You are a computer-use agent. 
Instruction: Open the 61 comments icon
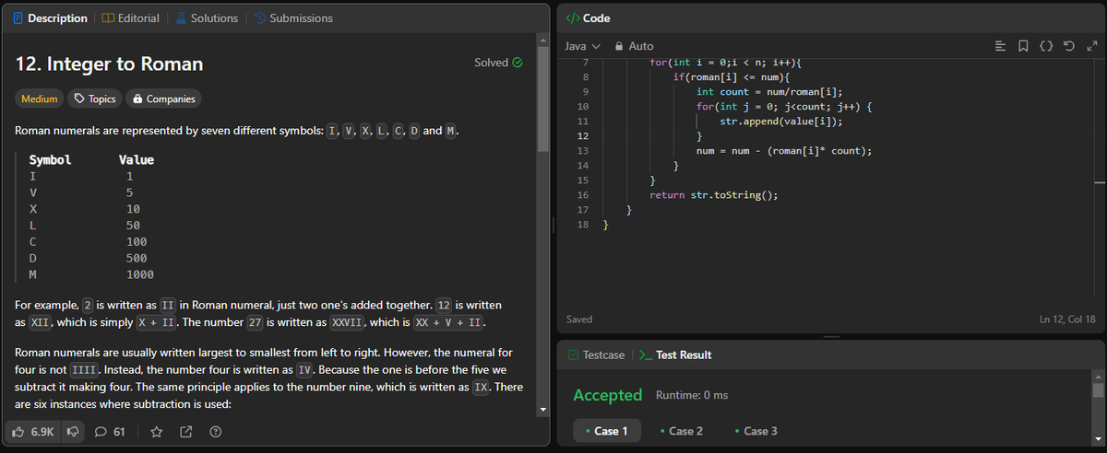110,431
